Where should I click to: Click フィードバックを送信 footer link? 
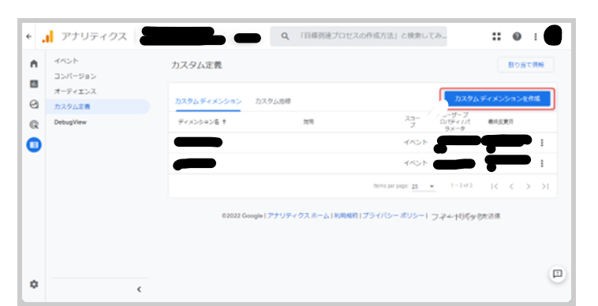(465, 216)
